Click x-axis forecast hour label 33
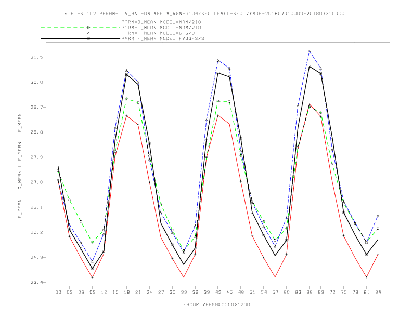The image size is (412, 318). point(184,292)
